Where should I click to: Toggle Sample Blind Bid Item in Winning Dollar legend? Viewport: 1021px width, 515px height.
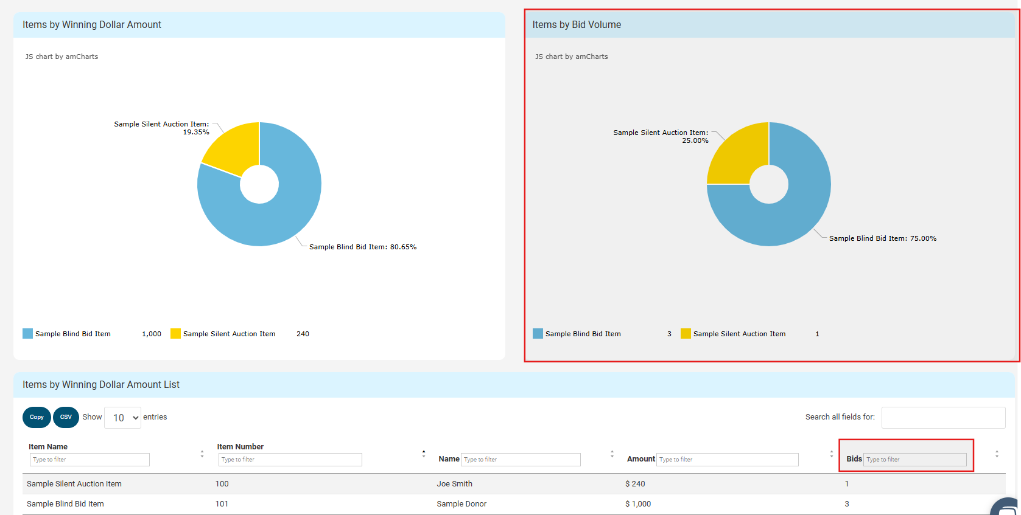coord(72,334)
